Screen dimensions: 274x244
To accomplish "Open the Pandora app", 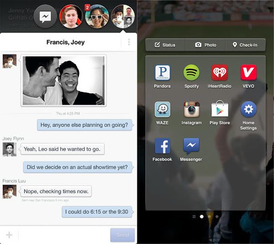I will point(163,73).
